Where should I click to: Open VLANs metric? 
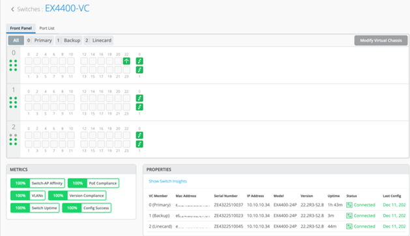28,196
